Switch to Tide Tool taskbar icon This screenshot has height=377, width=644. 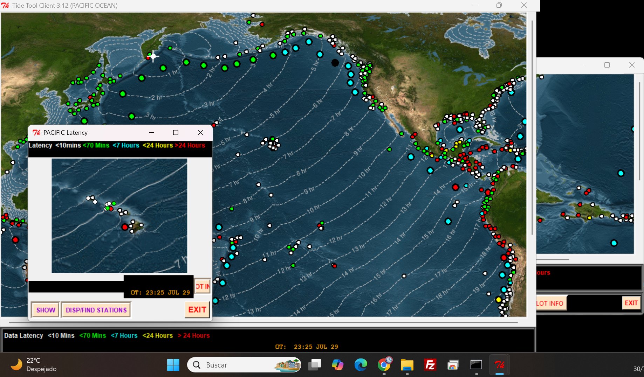coord(499,365)
